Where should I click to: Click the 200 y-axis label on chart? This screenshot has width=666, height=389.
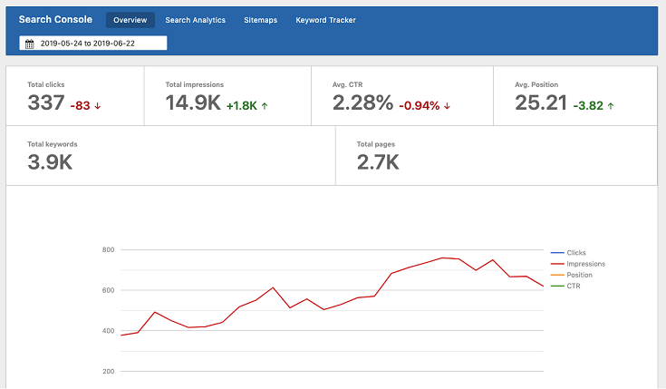coord(109,371)
